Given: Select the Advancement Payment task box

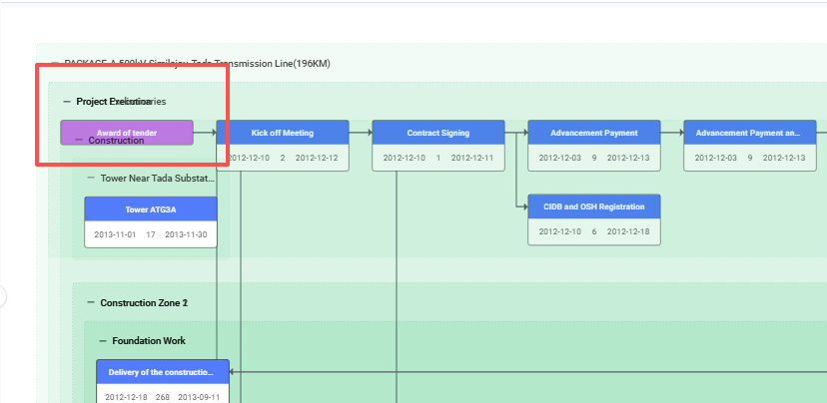Looking at the screenshot, I should (x=593, y=133).
